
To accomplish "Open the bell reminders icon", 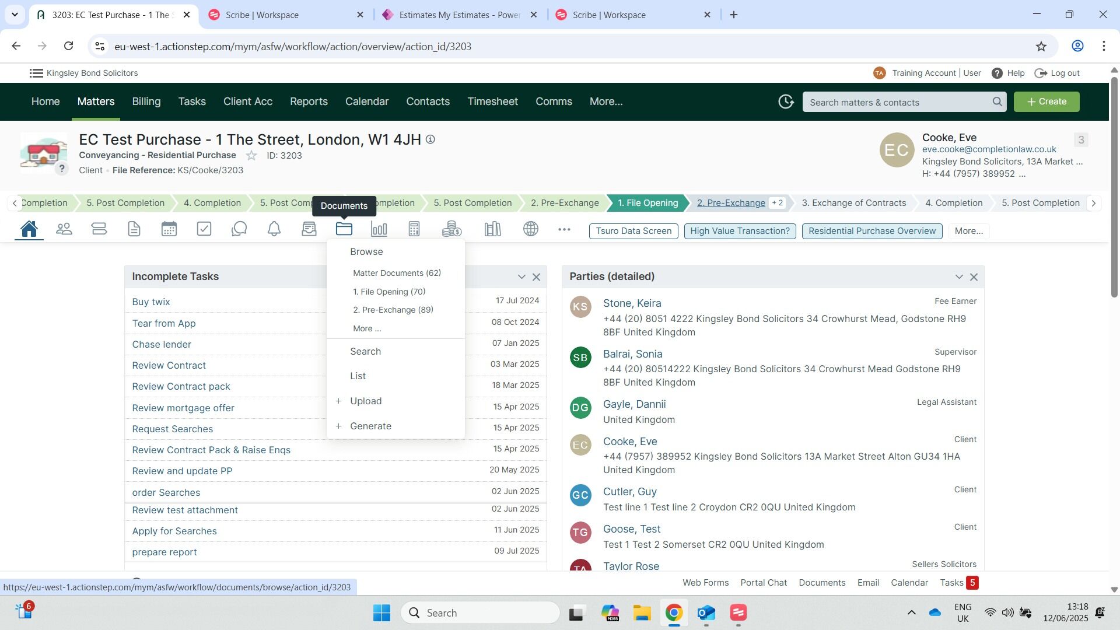I will [274, 229].
